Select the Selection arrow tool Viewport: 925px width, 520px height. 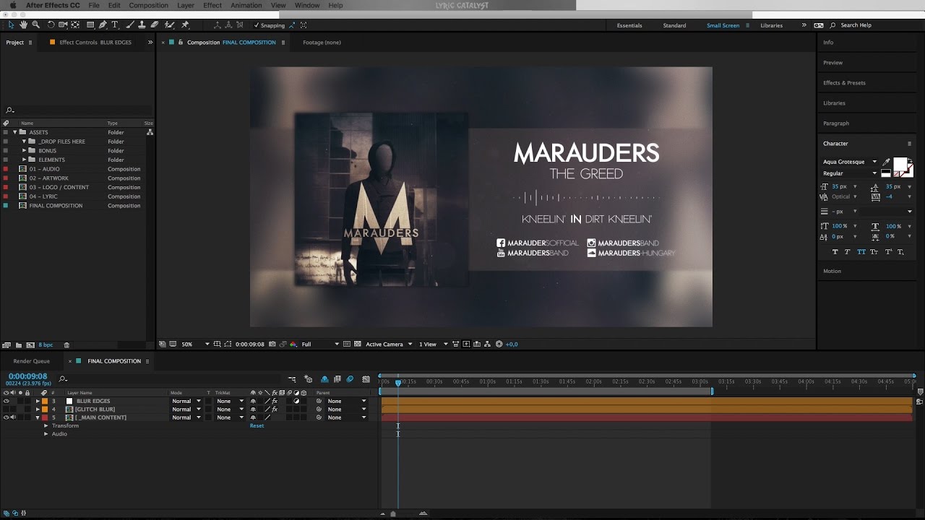pos(11,25)
